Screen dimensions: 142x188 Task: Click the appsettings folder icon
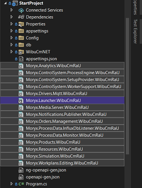pyautogui.click(x=21, y=31)
